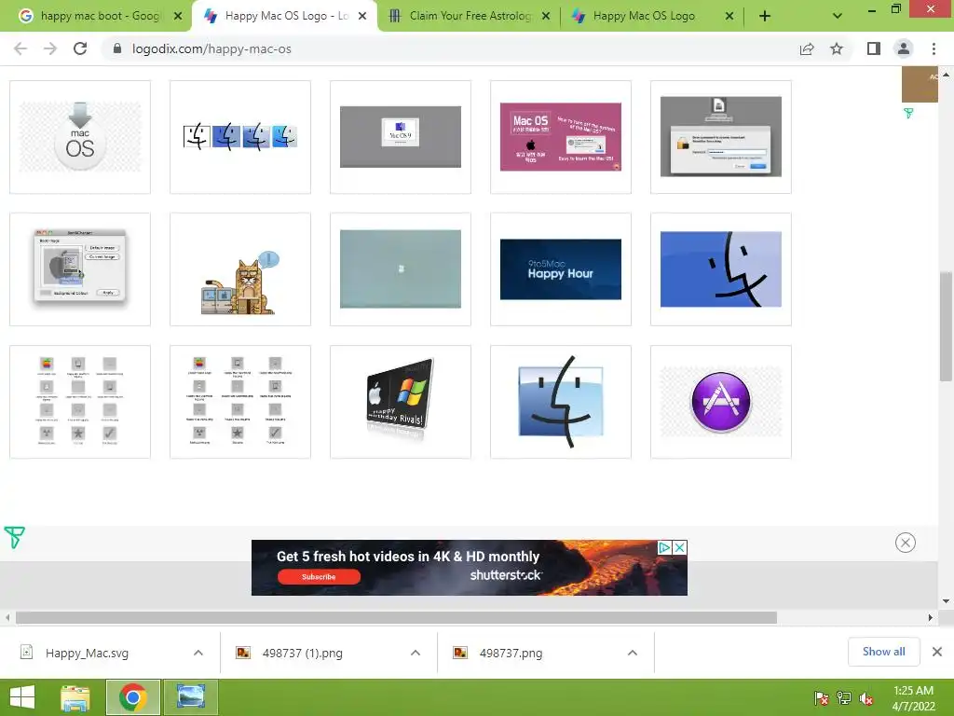Open the downloaded 498737.png file

coord(511,653)
